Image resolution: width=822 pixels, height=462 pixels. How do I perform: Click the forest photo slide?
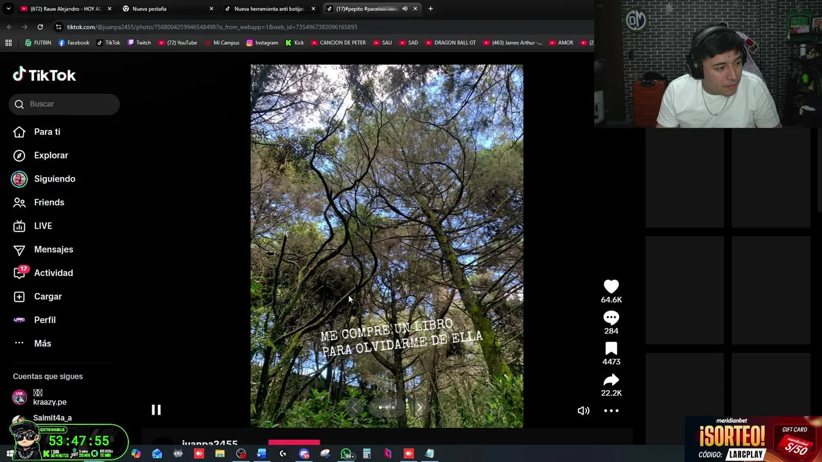point(387,246)
